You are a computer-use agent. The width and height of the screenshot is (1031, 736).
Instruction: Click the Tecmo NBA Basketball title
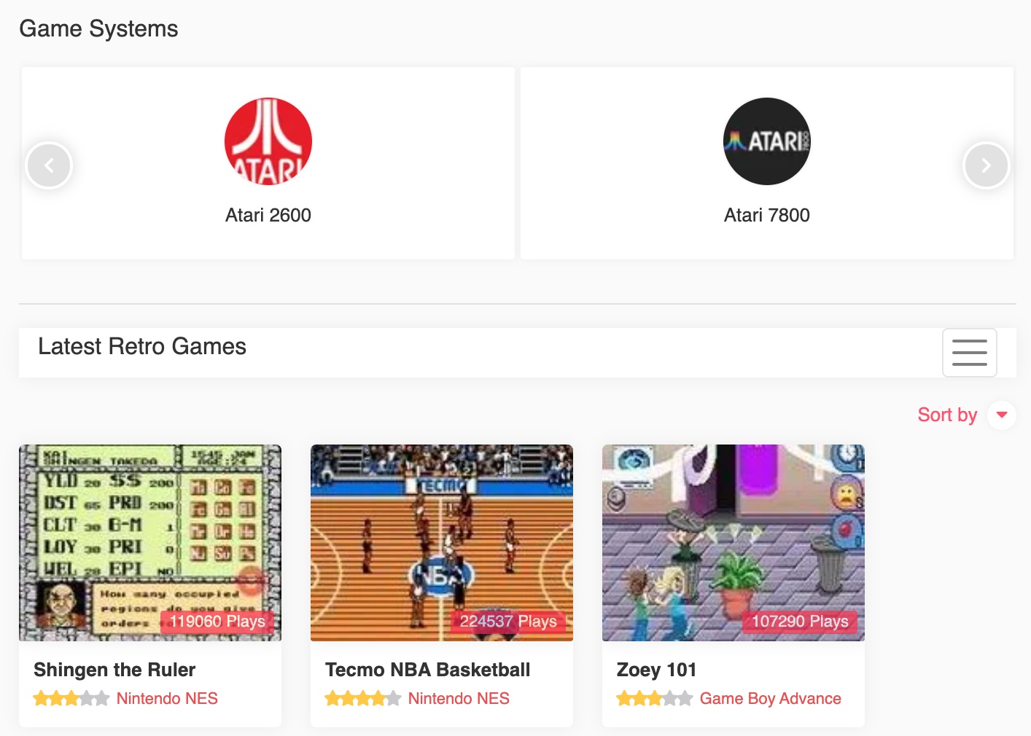click(427, 670)
